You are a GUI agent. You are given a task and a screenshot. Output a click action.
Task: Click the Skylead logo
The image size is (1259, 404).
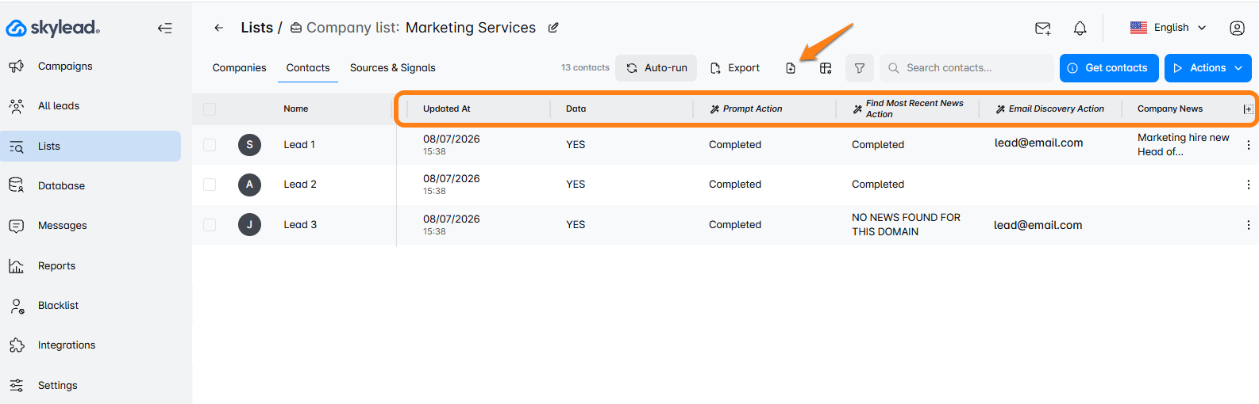pos(52,28)
